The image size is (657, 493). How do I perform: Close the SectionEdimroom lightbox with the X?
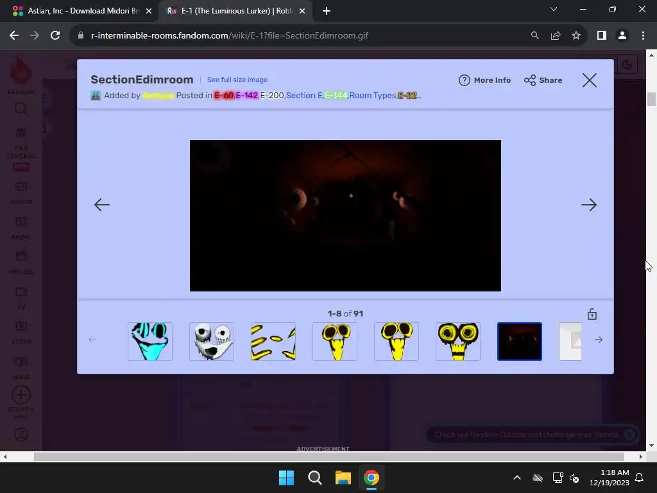[589, 80]
